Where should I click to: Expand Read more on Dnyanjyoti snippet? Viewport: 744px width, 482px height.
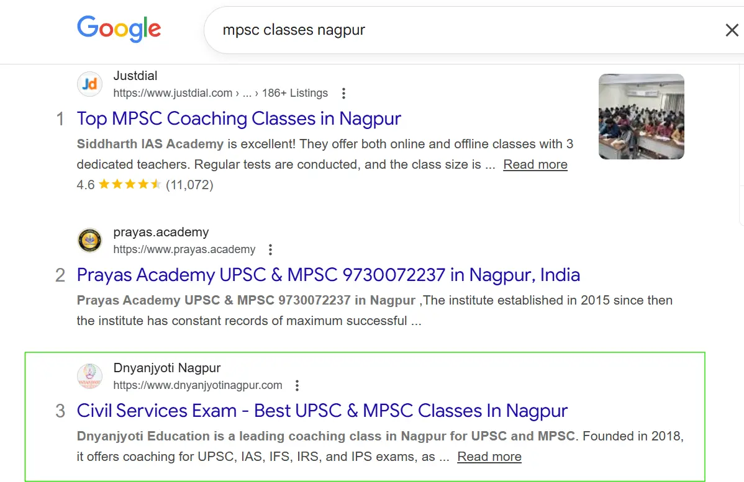[489, 457]
